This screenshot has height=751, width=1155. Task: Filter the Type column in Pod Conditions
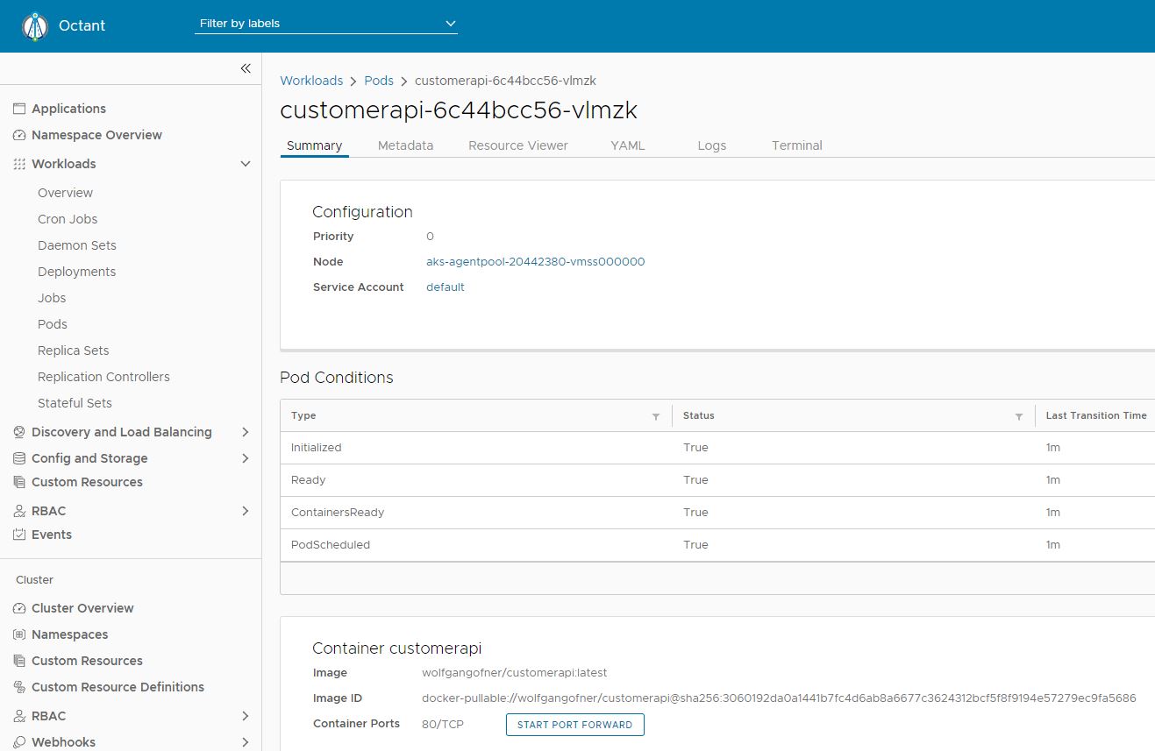(x=655, y=416)
